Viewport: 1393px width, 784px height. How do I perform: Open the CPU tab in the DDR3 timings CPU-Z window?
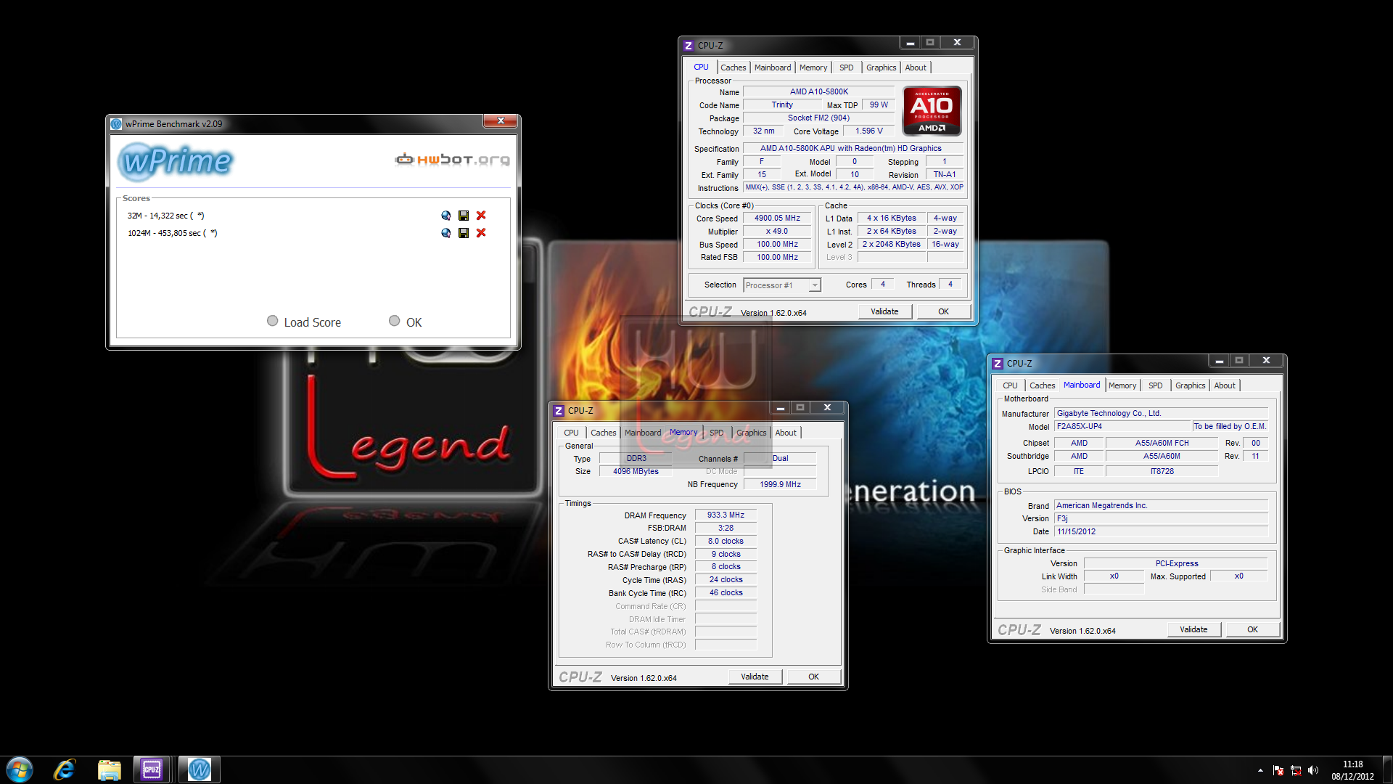point(571,433)
